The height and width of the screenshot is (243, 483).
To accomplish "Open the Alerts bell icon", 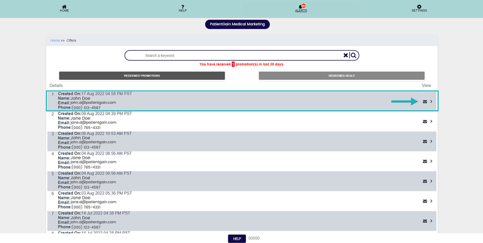I will (x=301, y=7).
